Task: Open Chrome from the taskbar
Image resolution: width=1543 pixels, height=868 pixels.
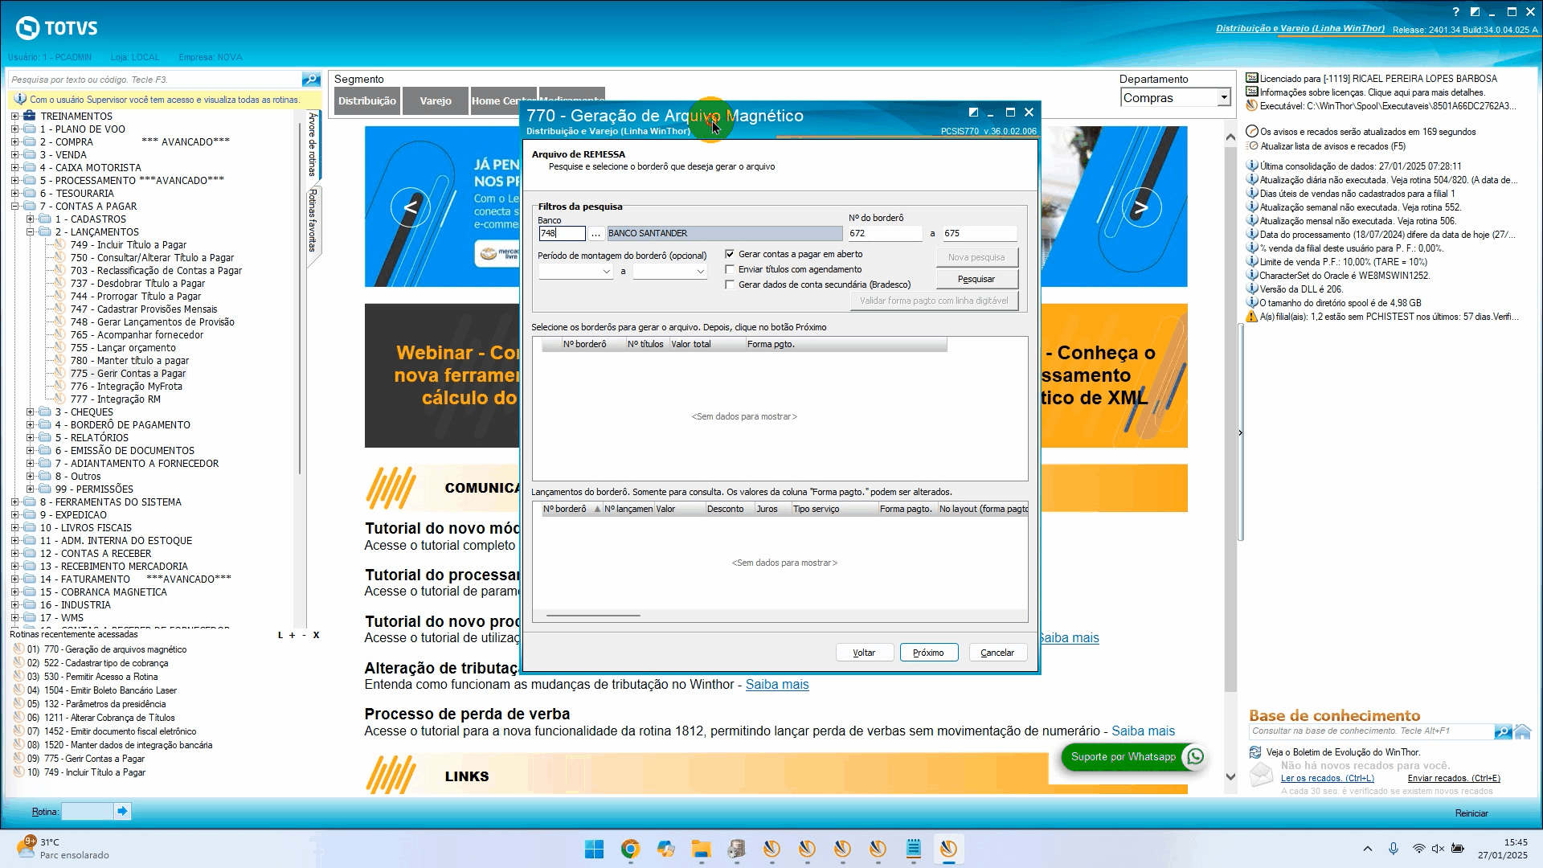Action: [630, 850]
